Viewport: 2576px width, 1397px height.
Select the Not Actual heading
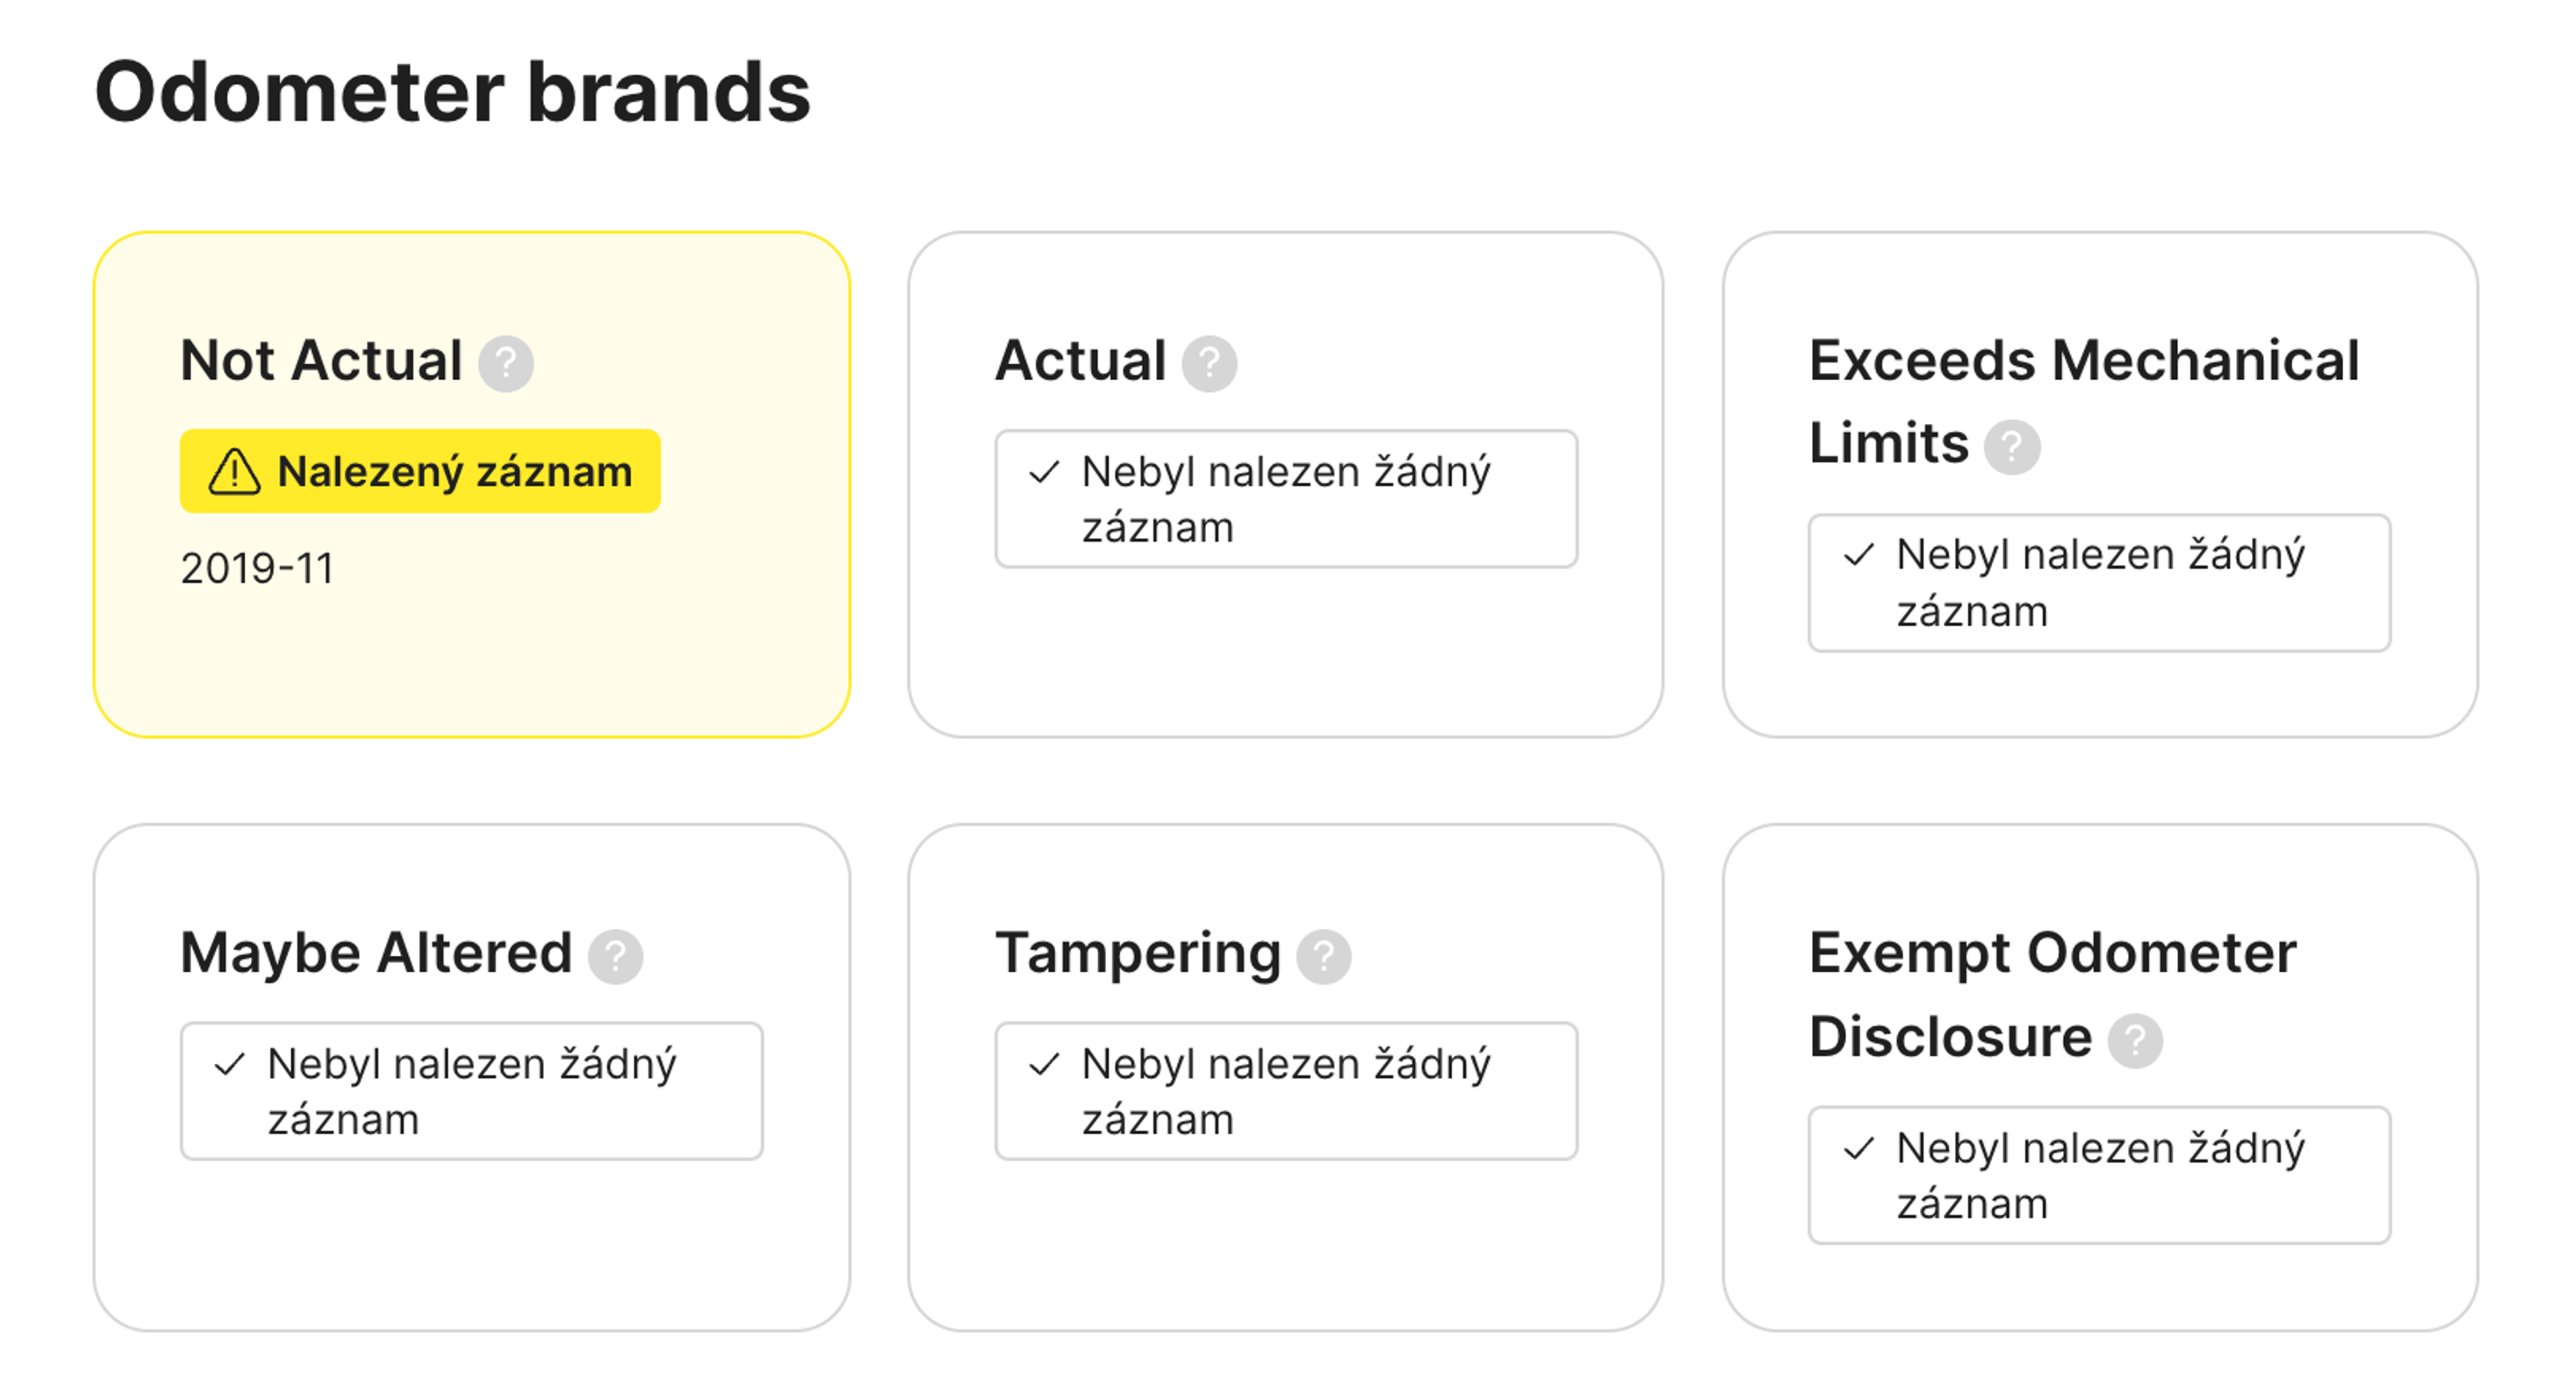321,361
